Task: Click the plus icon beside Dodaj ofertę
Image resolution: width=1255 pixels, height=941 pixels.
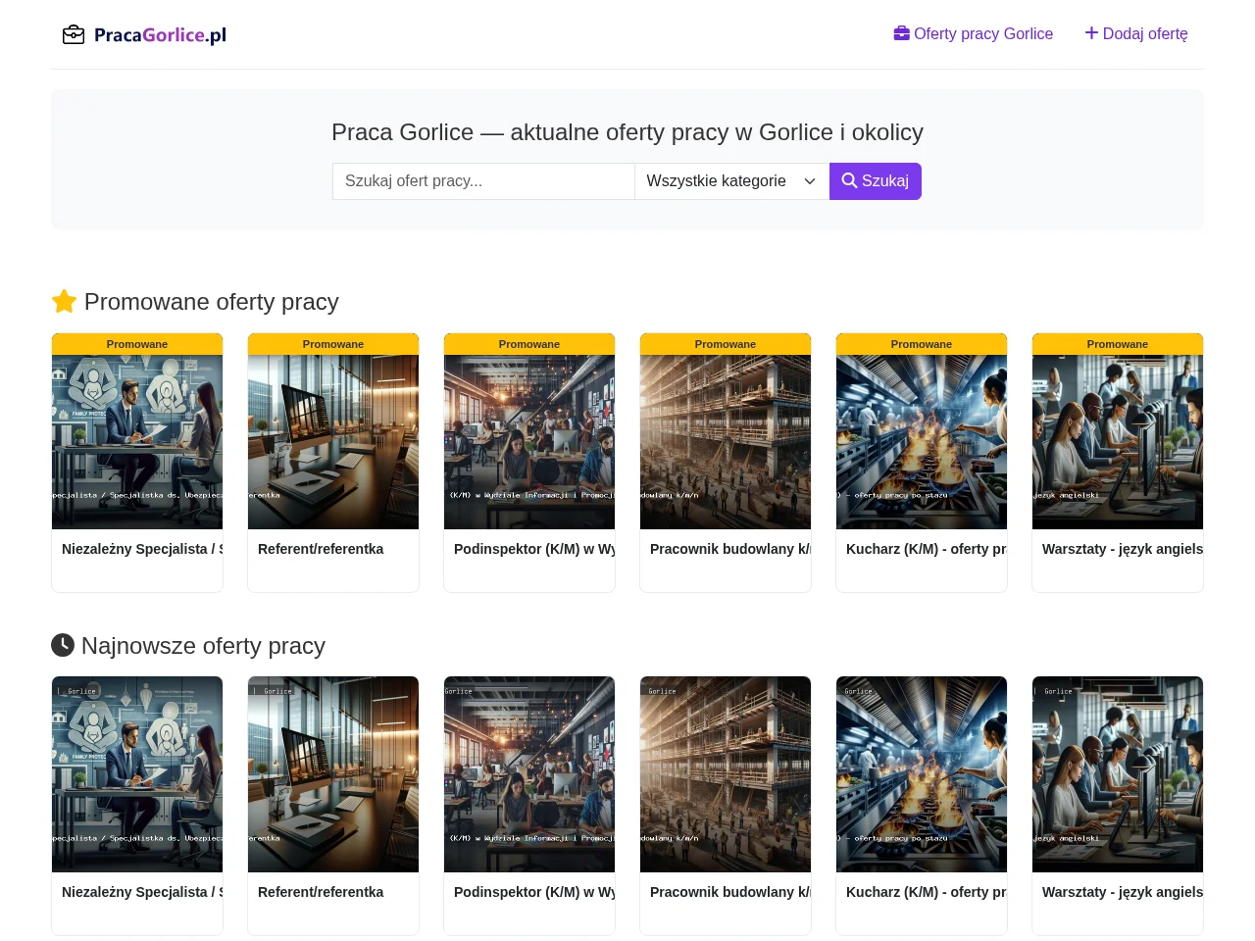Action: tap(1091, 33)
